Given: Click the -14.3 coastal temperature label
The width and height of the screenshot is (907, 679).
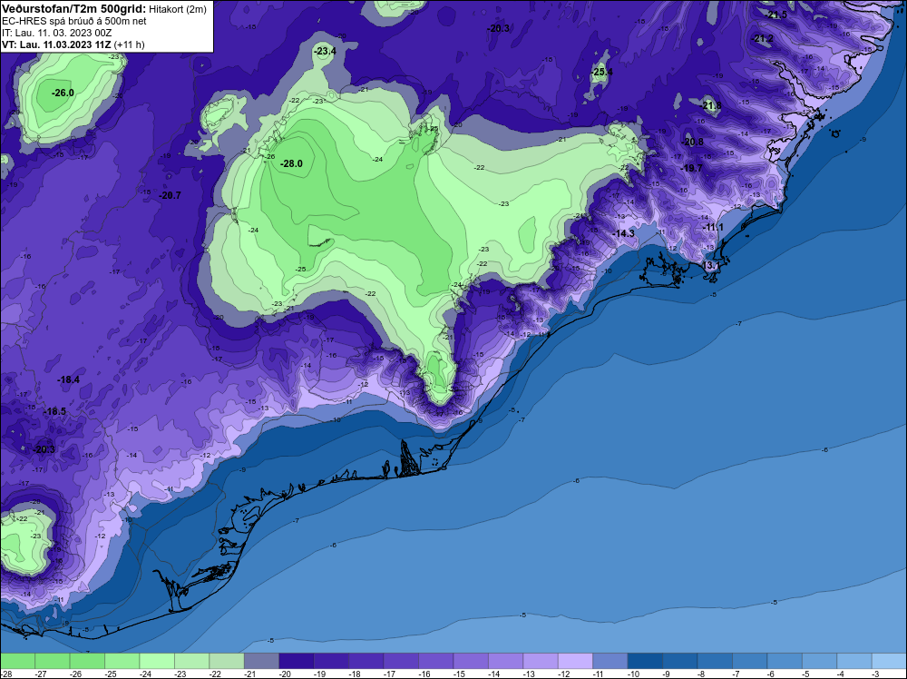Looking at the screenshot, I should [x=623, y=233].
